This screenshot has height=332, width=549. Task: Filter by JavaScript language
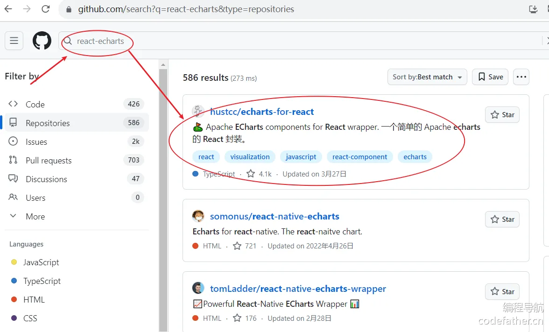click(x=41, y=262)
